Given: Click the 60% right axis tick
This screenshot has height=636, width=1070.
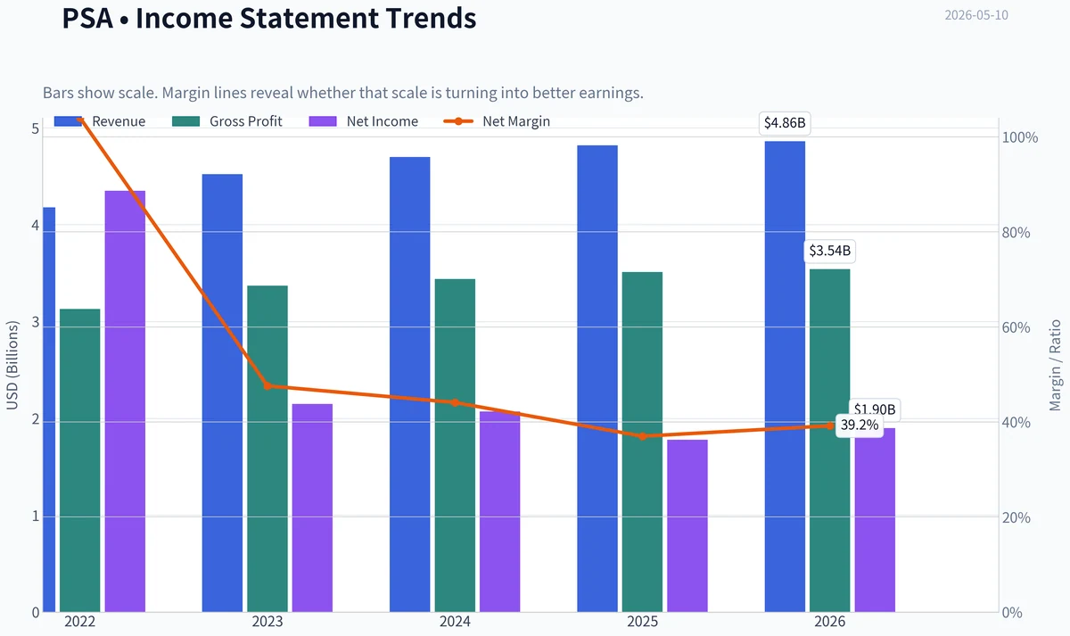Looking at the screenshot, I should pos(1017,328).
